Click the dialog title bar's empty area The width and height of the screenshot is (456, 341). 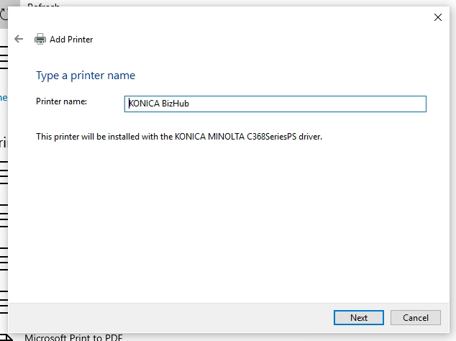(x=216, y=17)
